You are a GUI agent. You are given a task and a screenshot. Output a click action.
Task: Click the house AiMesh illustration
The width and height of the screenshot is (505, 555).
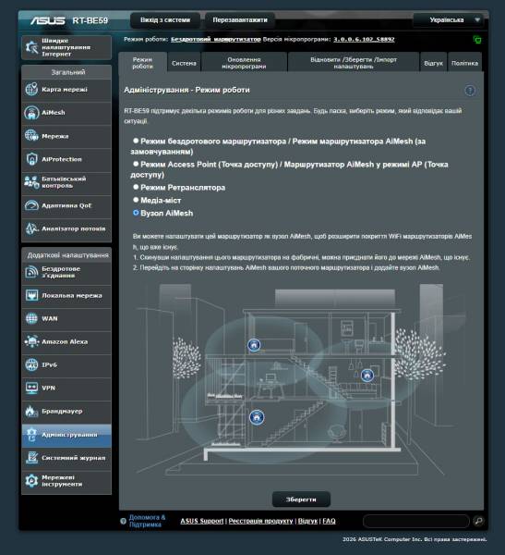coord(300,378)
